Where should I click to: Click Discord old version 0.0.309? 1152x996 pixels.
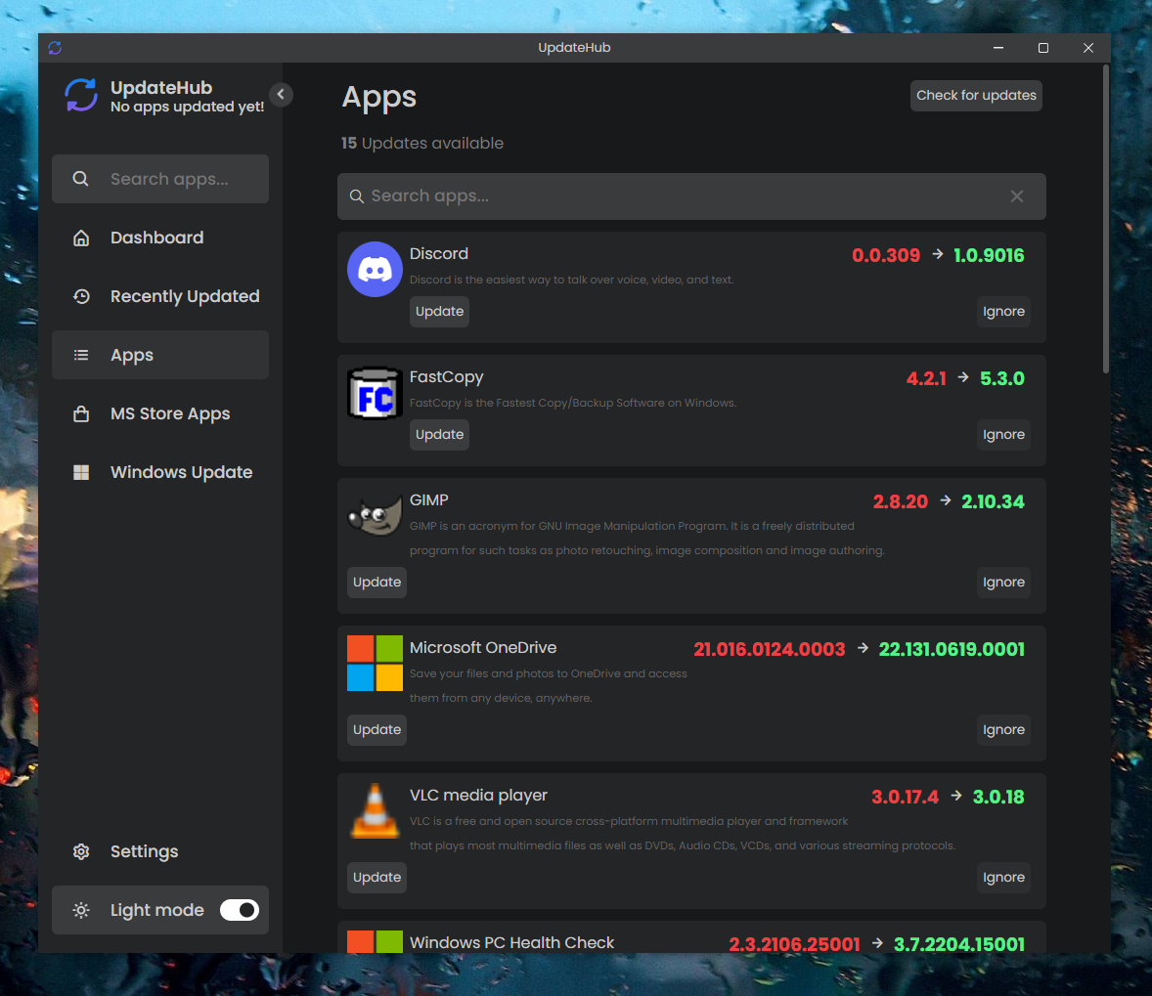coord(886,256)
